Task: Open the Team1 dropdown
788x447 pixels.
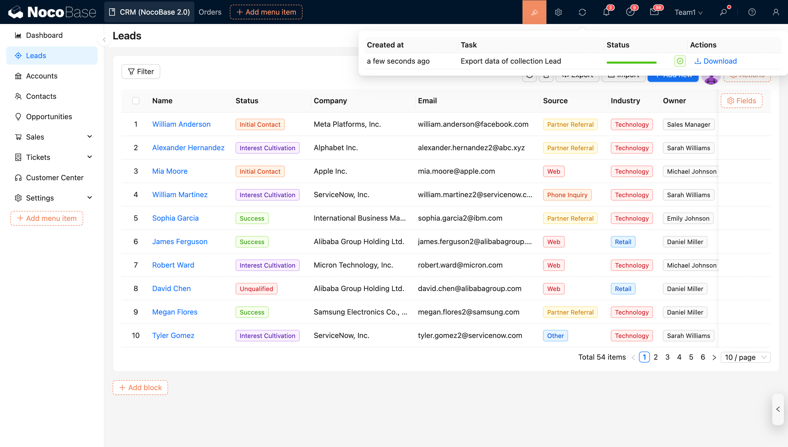Action: coord(688,12)
